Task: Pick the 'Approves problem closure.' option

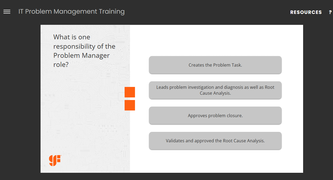Action: point(215,116)
